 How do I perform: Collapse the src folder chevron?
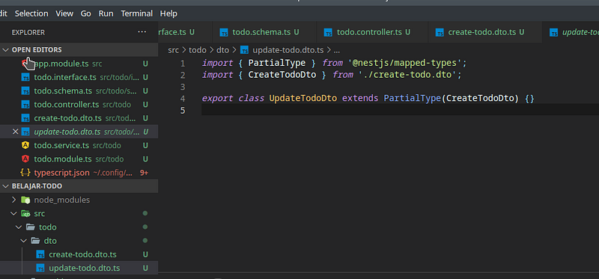[x=13, y=213]
